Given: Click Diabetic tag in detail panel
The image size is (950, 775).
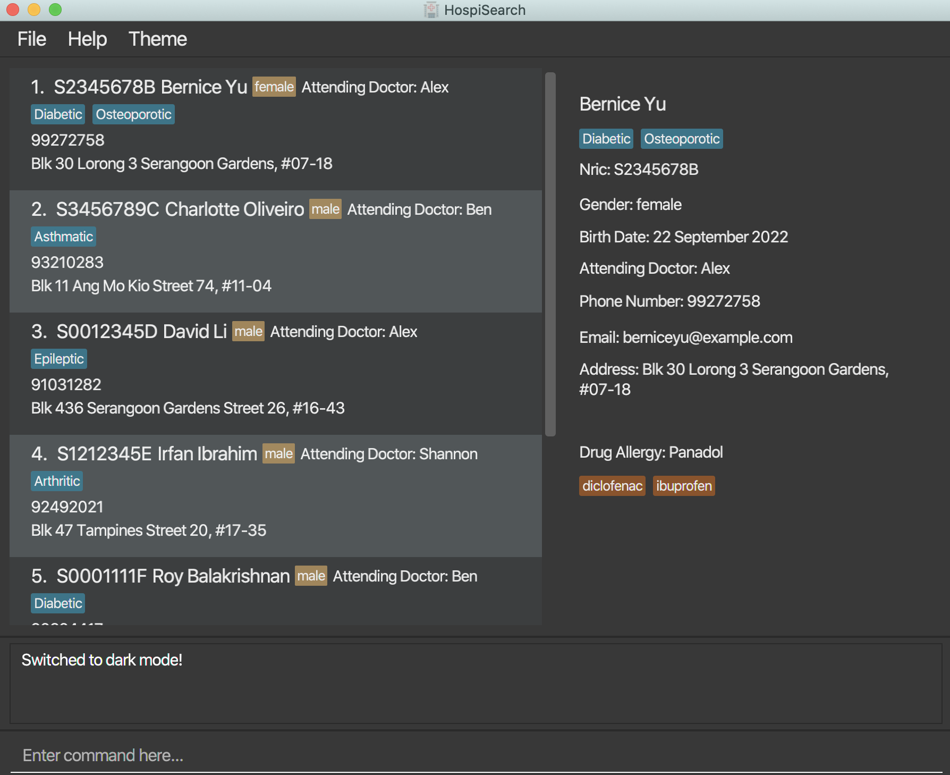Looking at the screenshot, I should [x=606, y=139].
